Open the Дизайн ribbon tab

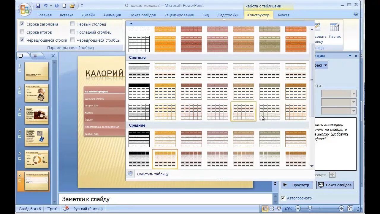click(x=88, y=15)
